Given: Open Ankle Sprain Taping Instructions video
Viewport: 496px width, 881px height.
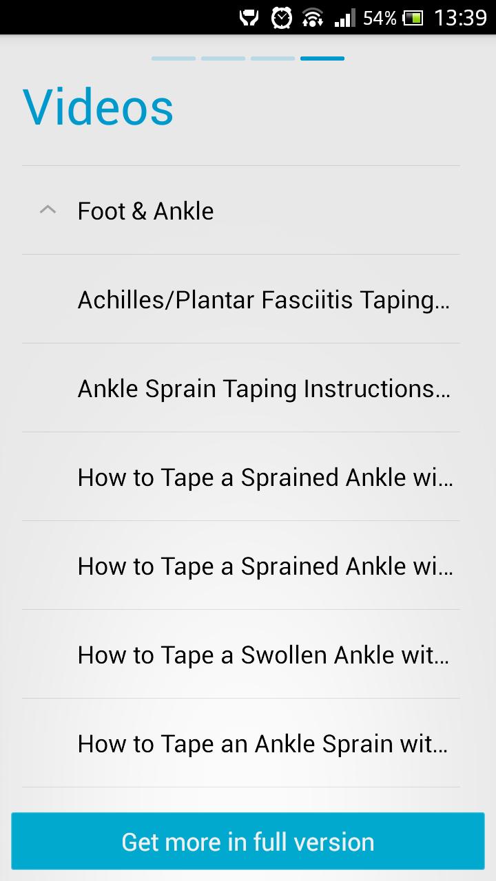Looking at the screenshot, I should [x=265, y=389].
